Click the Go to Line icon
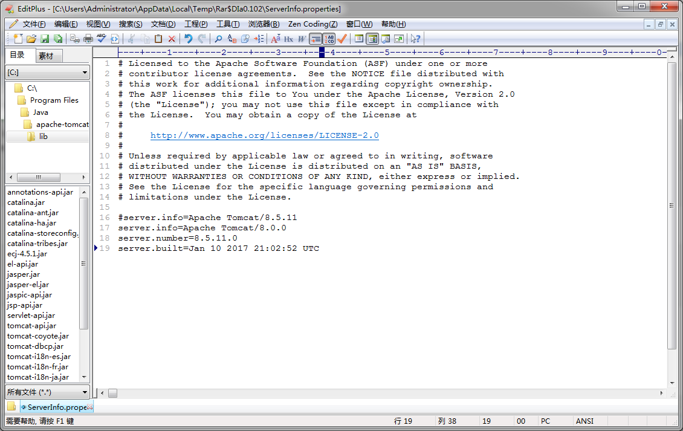The height and width of the screenshot is (431, 683). click(x=259, y=39)
